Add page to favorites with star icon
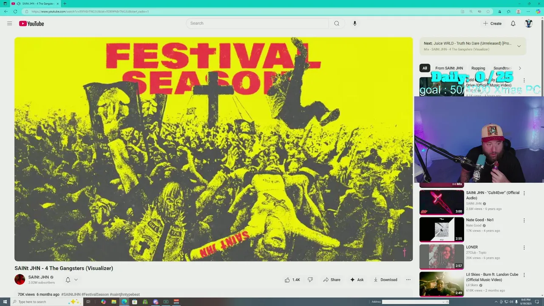The height and width of the screenshot is (306, 544). coord(488,11)
